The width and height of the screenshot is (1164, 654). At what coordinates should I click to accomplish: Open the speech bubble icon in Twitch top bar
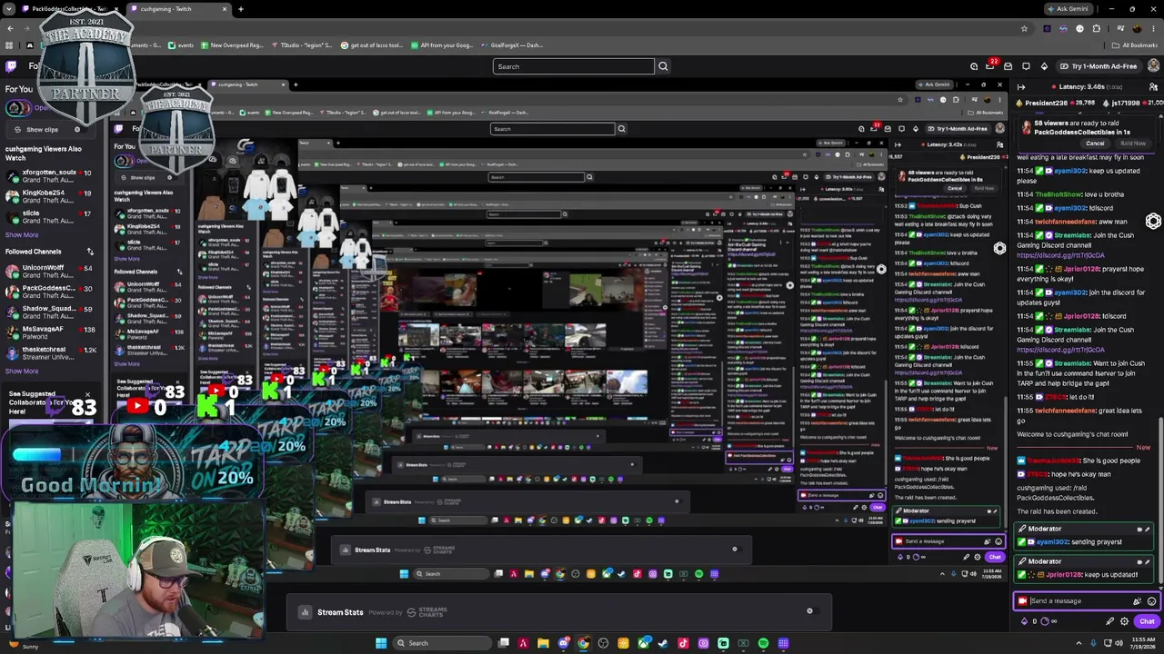[x=1026, y=66]
